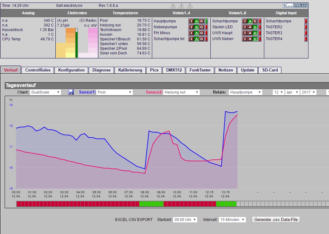
Task: Switch PH Minus relay to I
Action: 191,33
